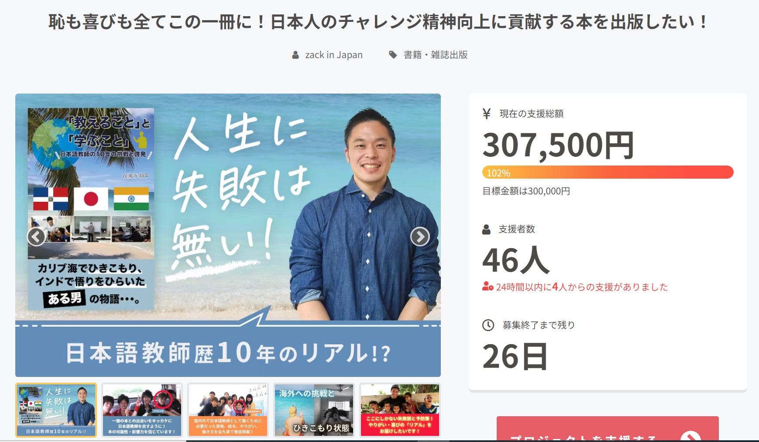759x442 pixels.
Task: Select the third thumbnail with orange caption
Action: point(228,410)
